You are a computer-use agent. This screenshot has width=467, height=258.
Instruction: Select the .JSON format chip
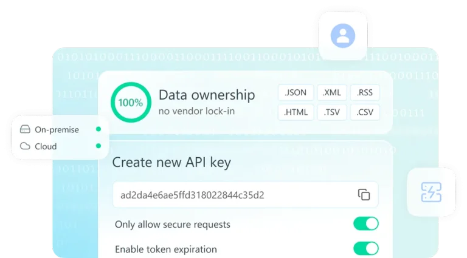click(x=296, y=92)
